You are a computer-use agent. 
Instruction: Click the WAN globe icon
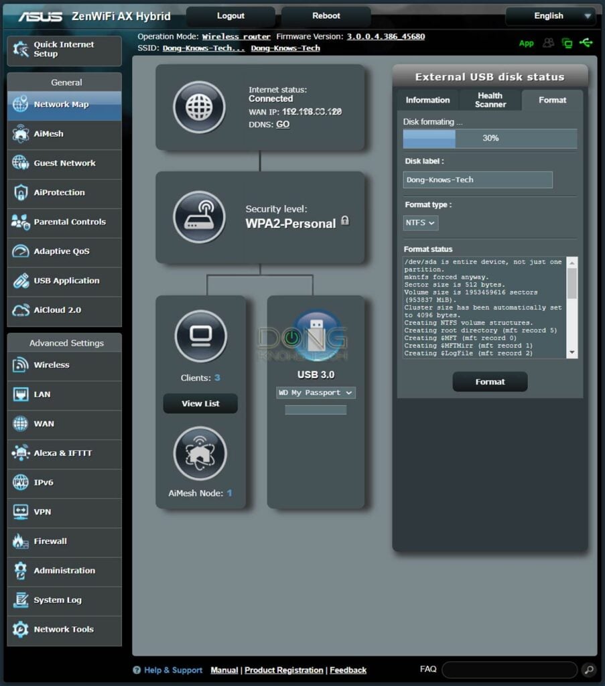pos(20,423)
